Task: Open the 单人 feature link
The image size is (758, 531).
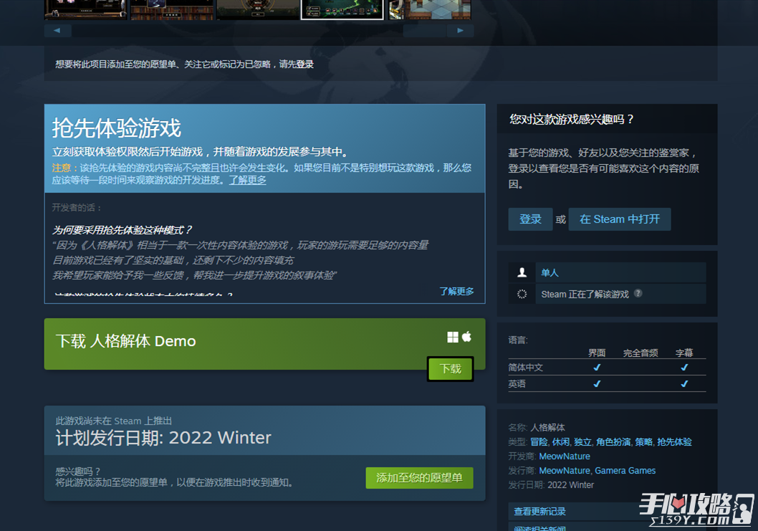Action: 550,273
